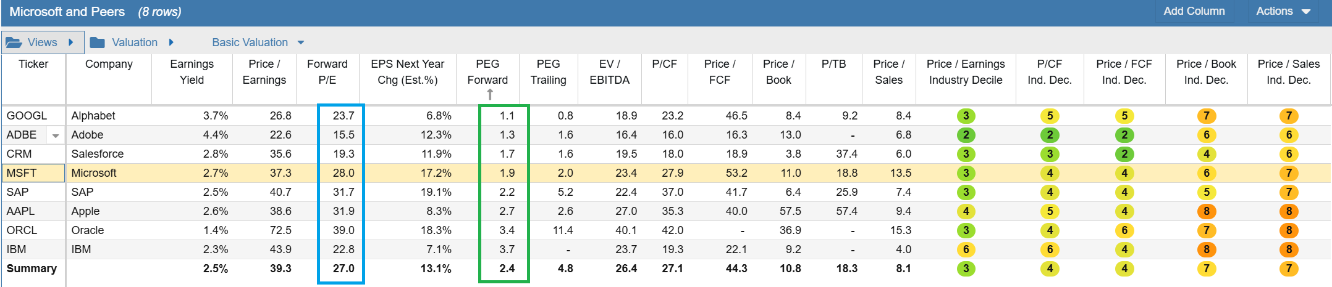
Task: Click the P/TB column header
Action: 833,64
